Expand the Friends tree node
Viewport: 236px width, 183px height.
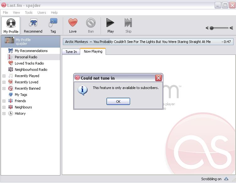click(x=4, y=101)
